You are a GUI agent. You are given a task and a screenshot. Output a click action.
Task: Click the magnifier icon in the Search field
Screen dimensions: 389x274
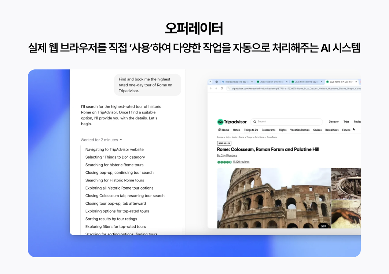254,122
